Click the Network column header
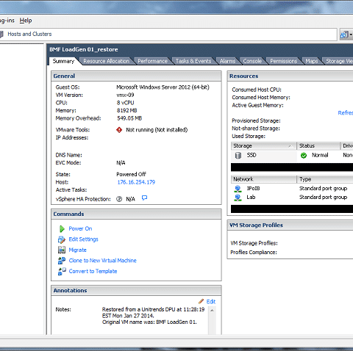Screen dimensions: 353x351 (x=263, y=179)
